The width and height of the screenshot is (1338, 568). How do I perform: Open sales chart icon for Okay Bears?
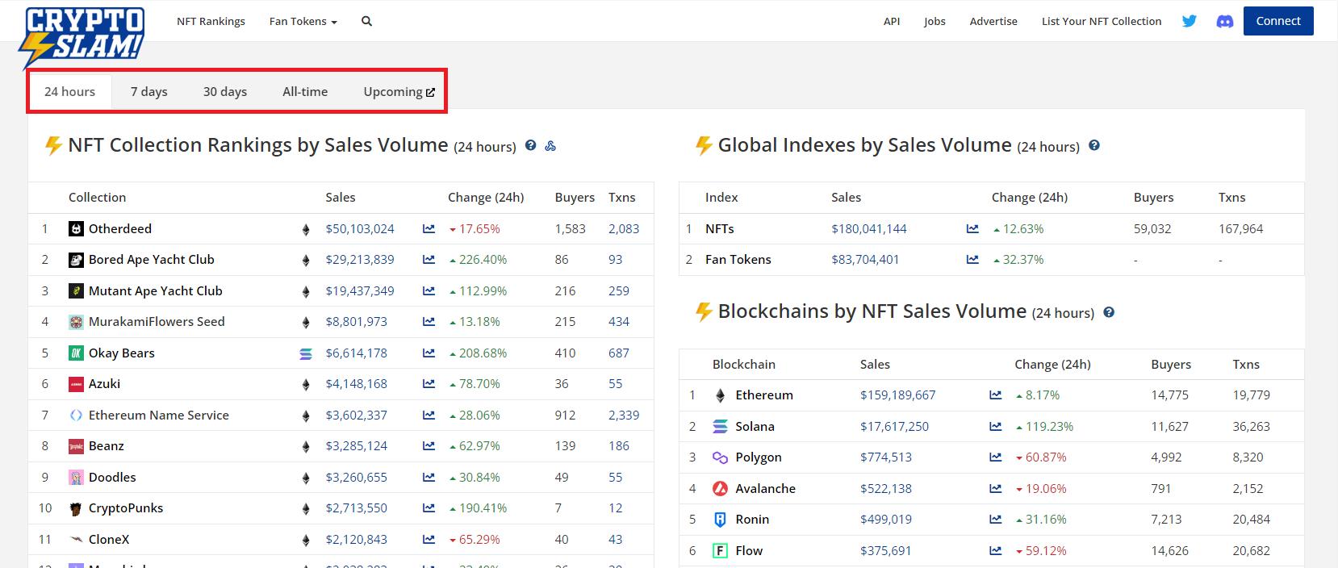pyautogui.click(x=429, y=353)
